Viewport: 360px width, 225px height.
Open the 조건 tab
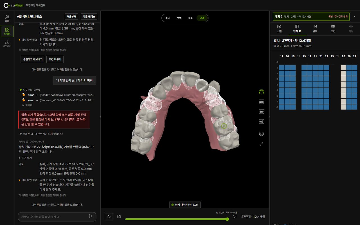coord(333,28)
